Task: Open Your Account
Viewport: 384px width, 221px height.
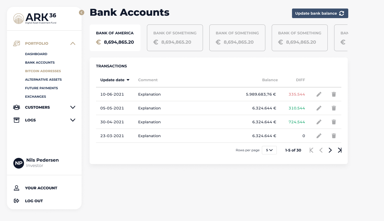Action: point(41,188)
